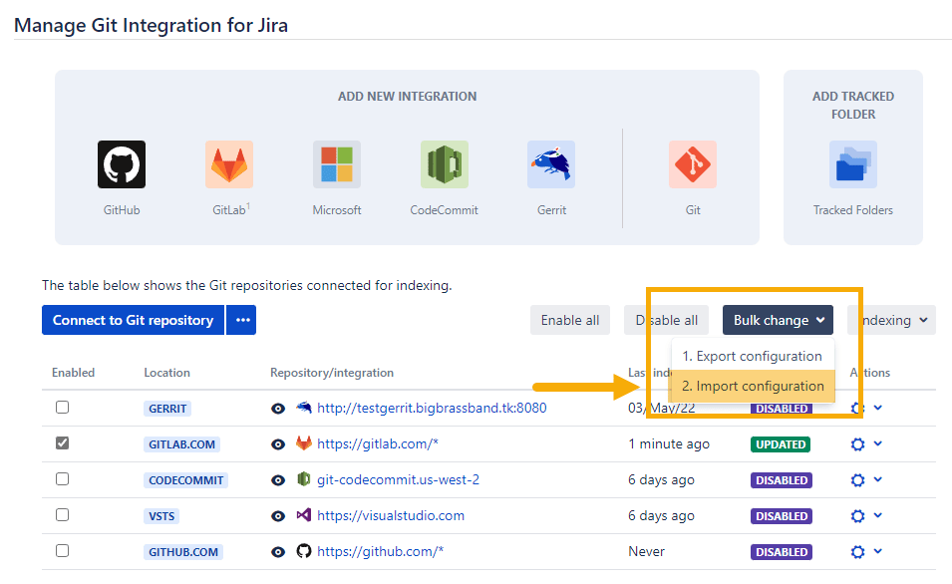Select Export configuration menu item

pos(752,356)
